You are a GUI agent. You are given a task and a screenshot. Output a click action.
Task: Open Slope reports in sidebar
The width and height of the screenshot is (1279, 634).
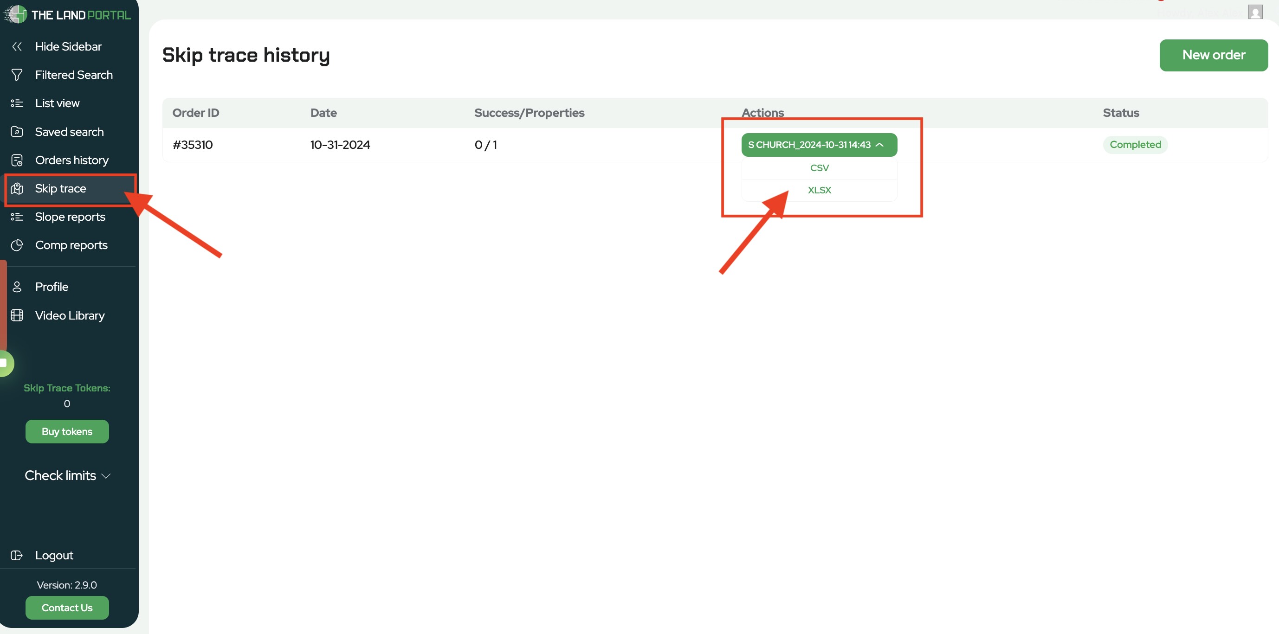[70, 217]
